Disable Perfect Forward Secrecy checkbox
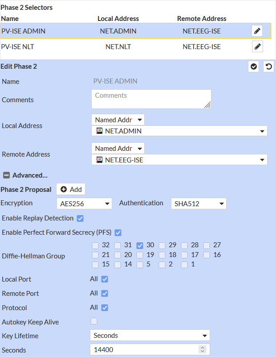The image size is (276, 357). point(118,232)
